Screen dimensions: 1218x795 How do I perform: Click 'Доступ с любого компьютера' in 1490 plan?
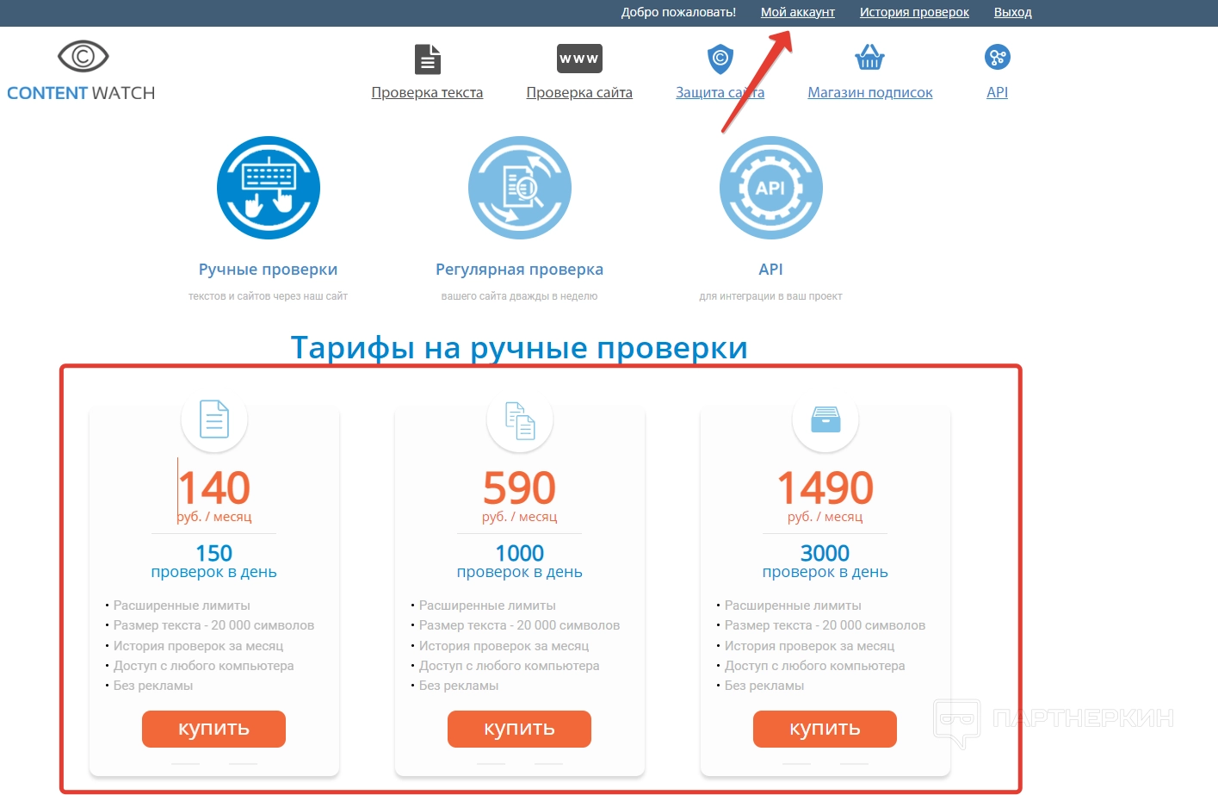814,666
